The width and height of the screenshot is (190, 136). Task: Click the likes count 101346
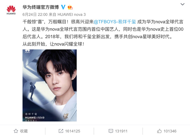pos(170,131)
